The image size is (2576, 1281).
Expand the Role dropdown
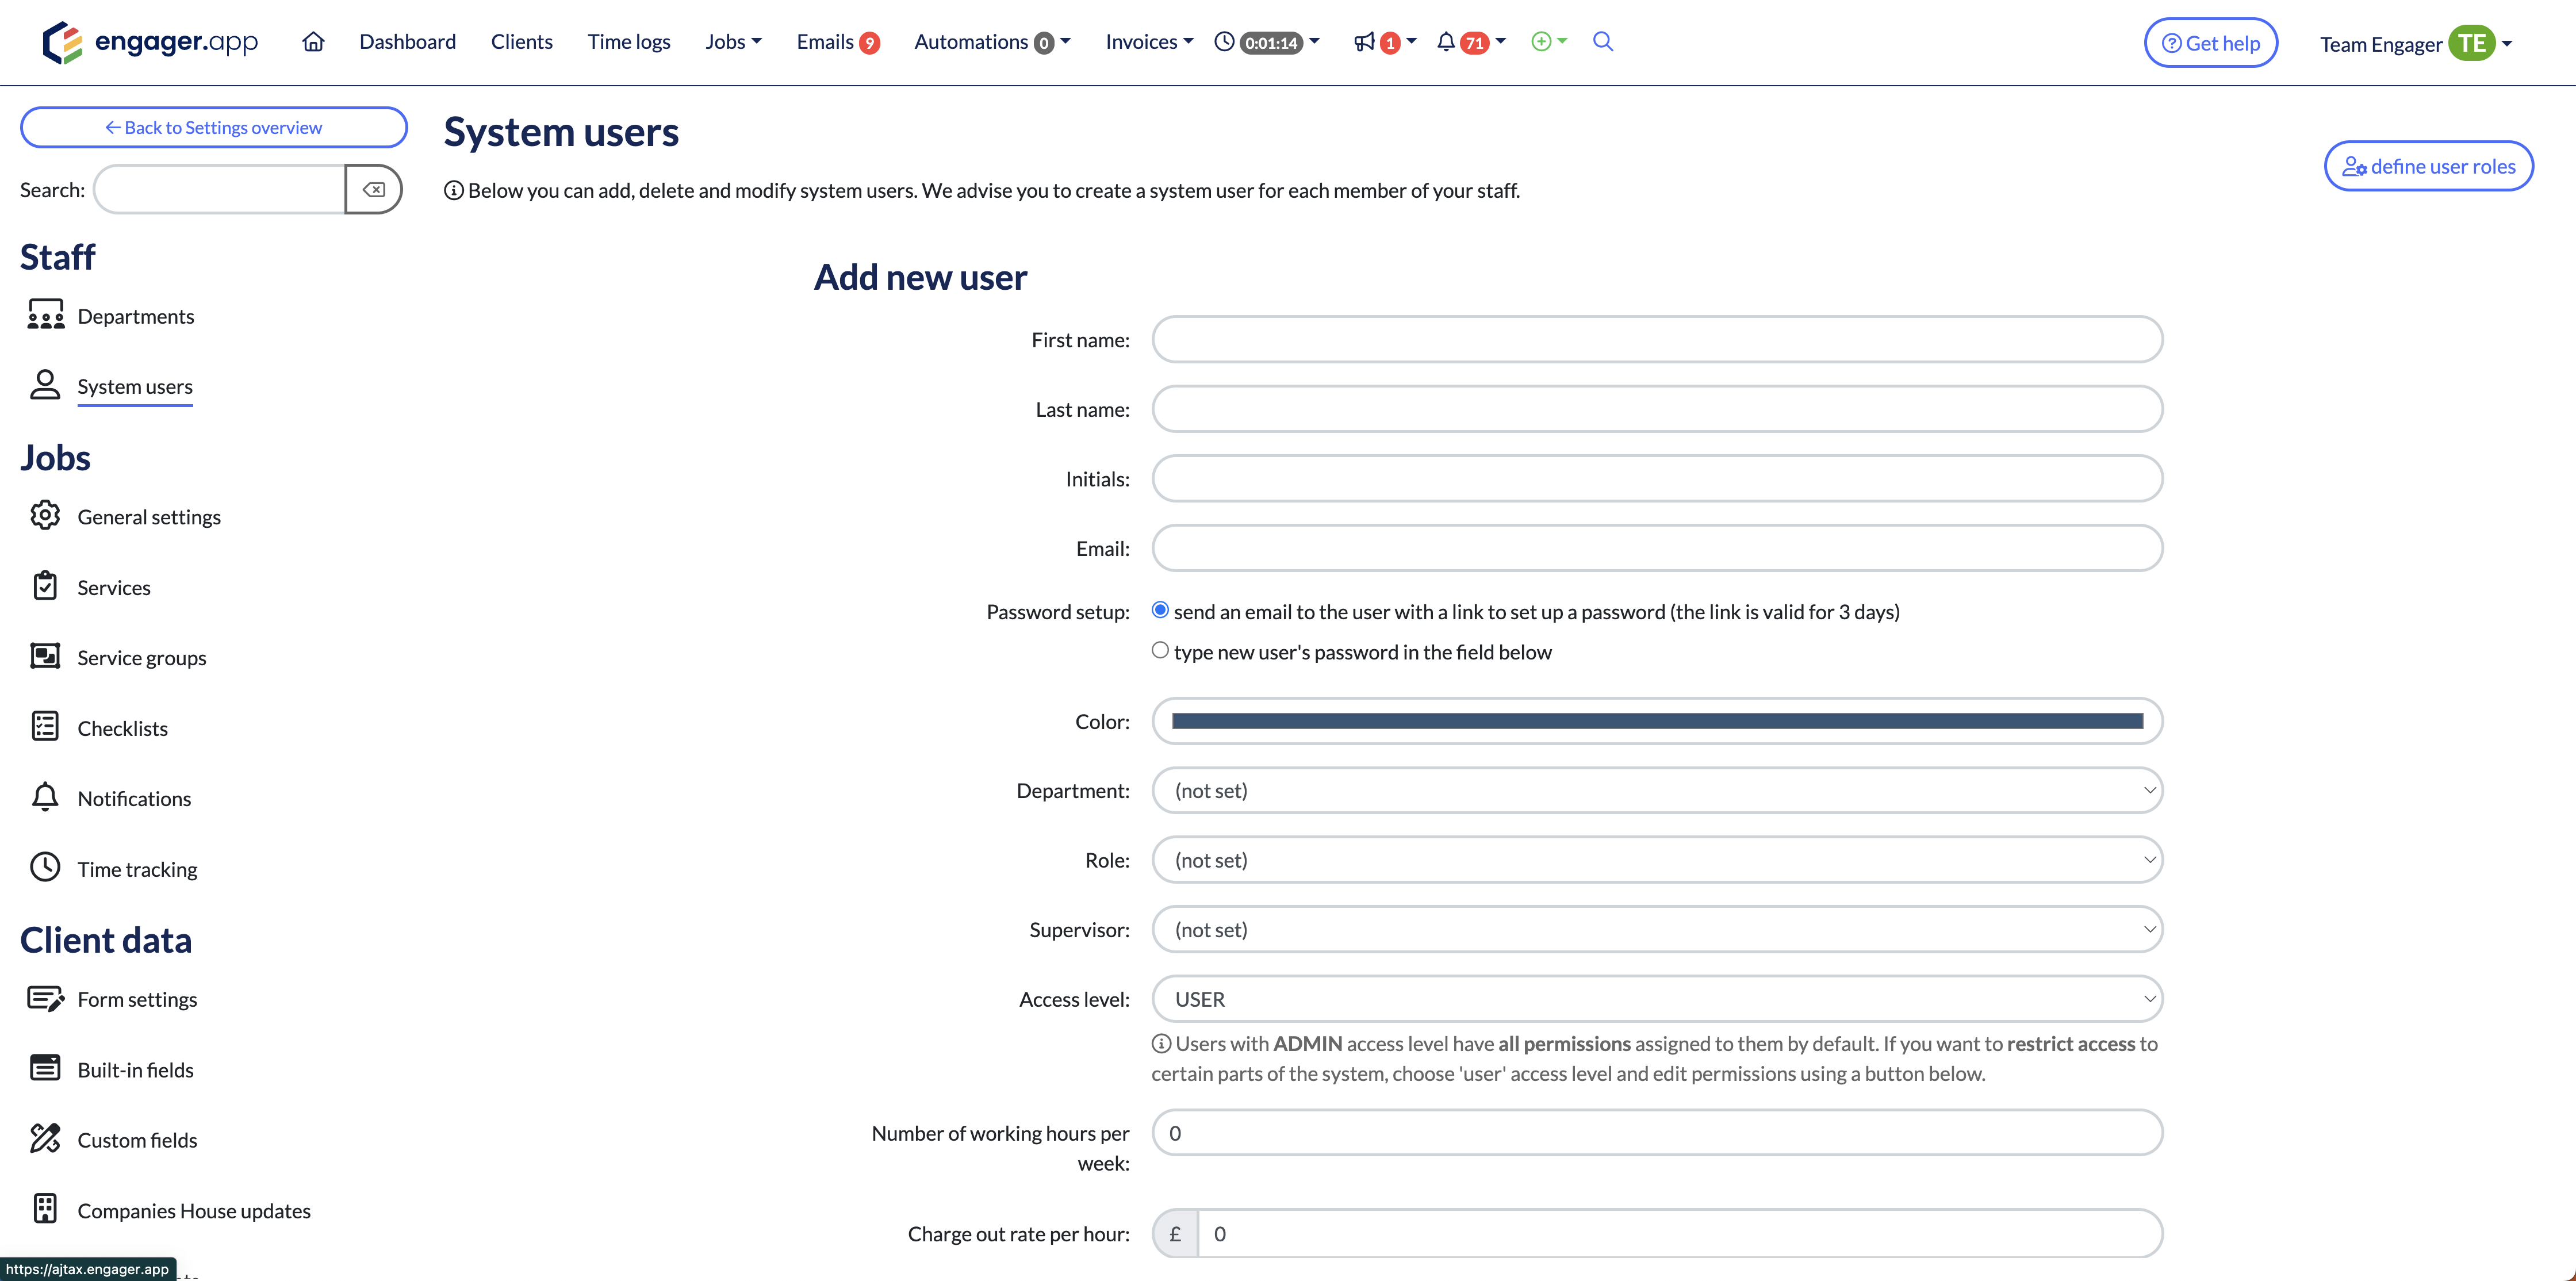click(x=1656, y=860)
